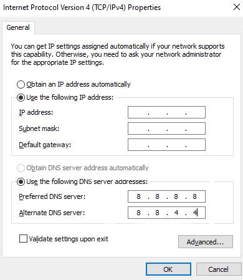Enable Validate settings upon exit checkbox

(x=23, y=239)
